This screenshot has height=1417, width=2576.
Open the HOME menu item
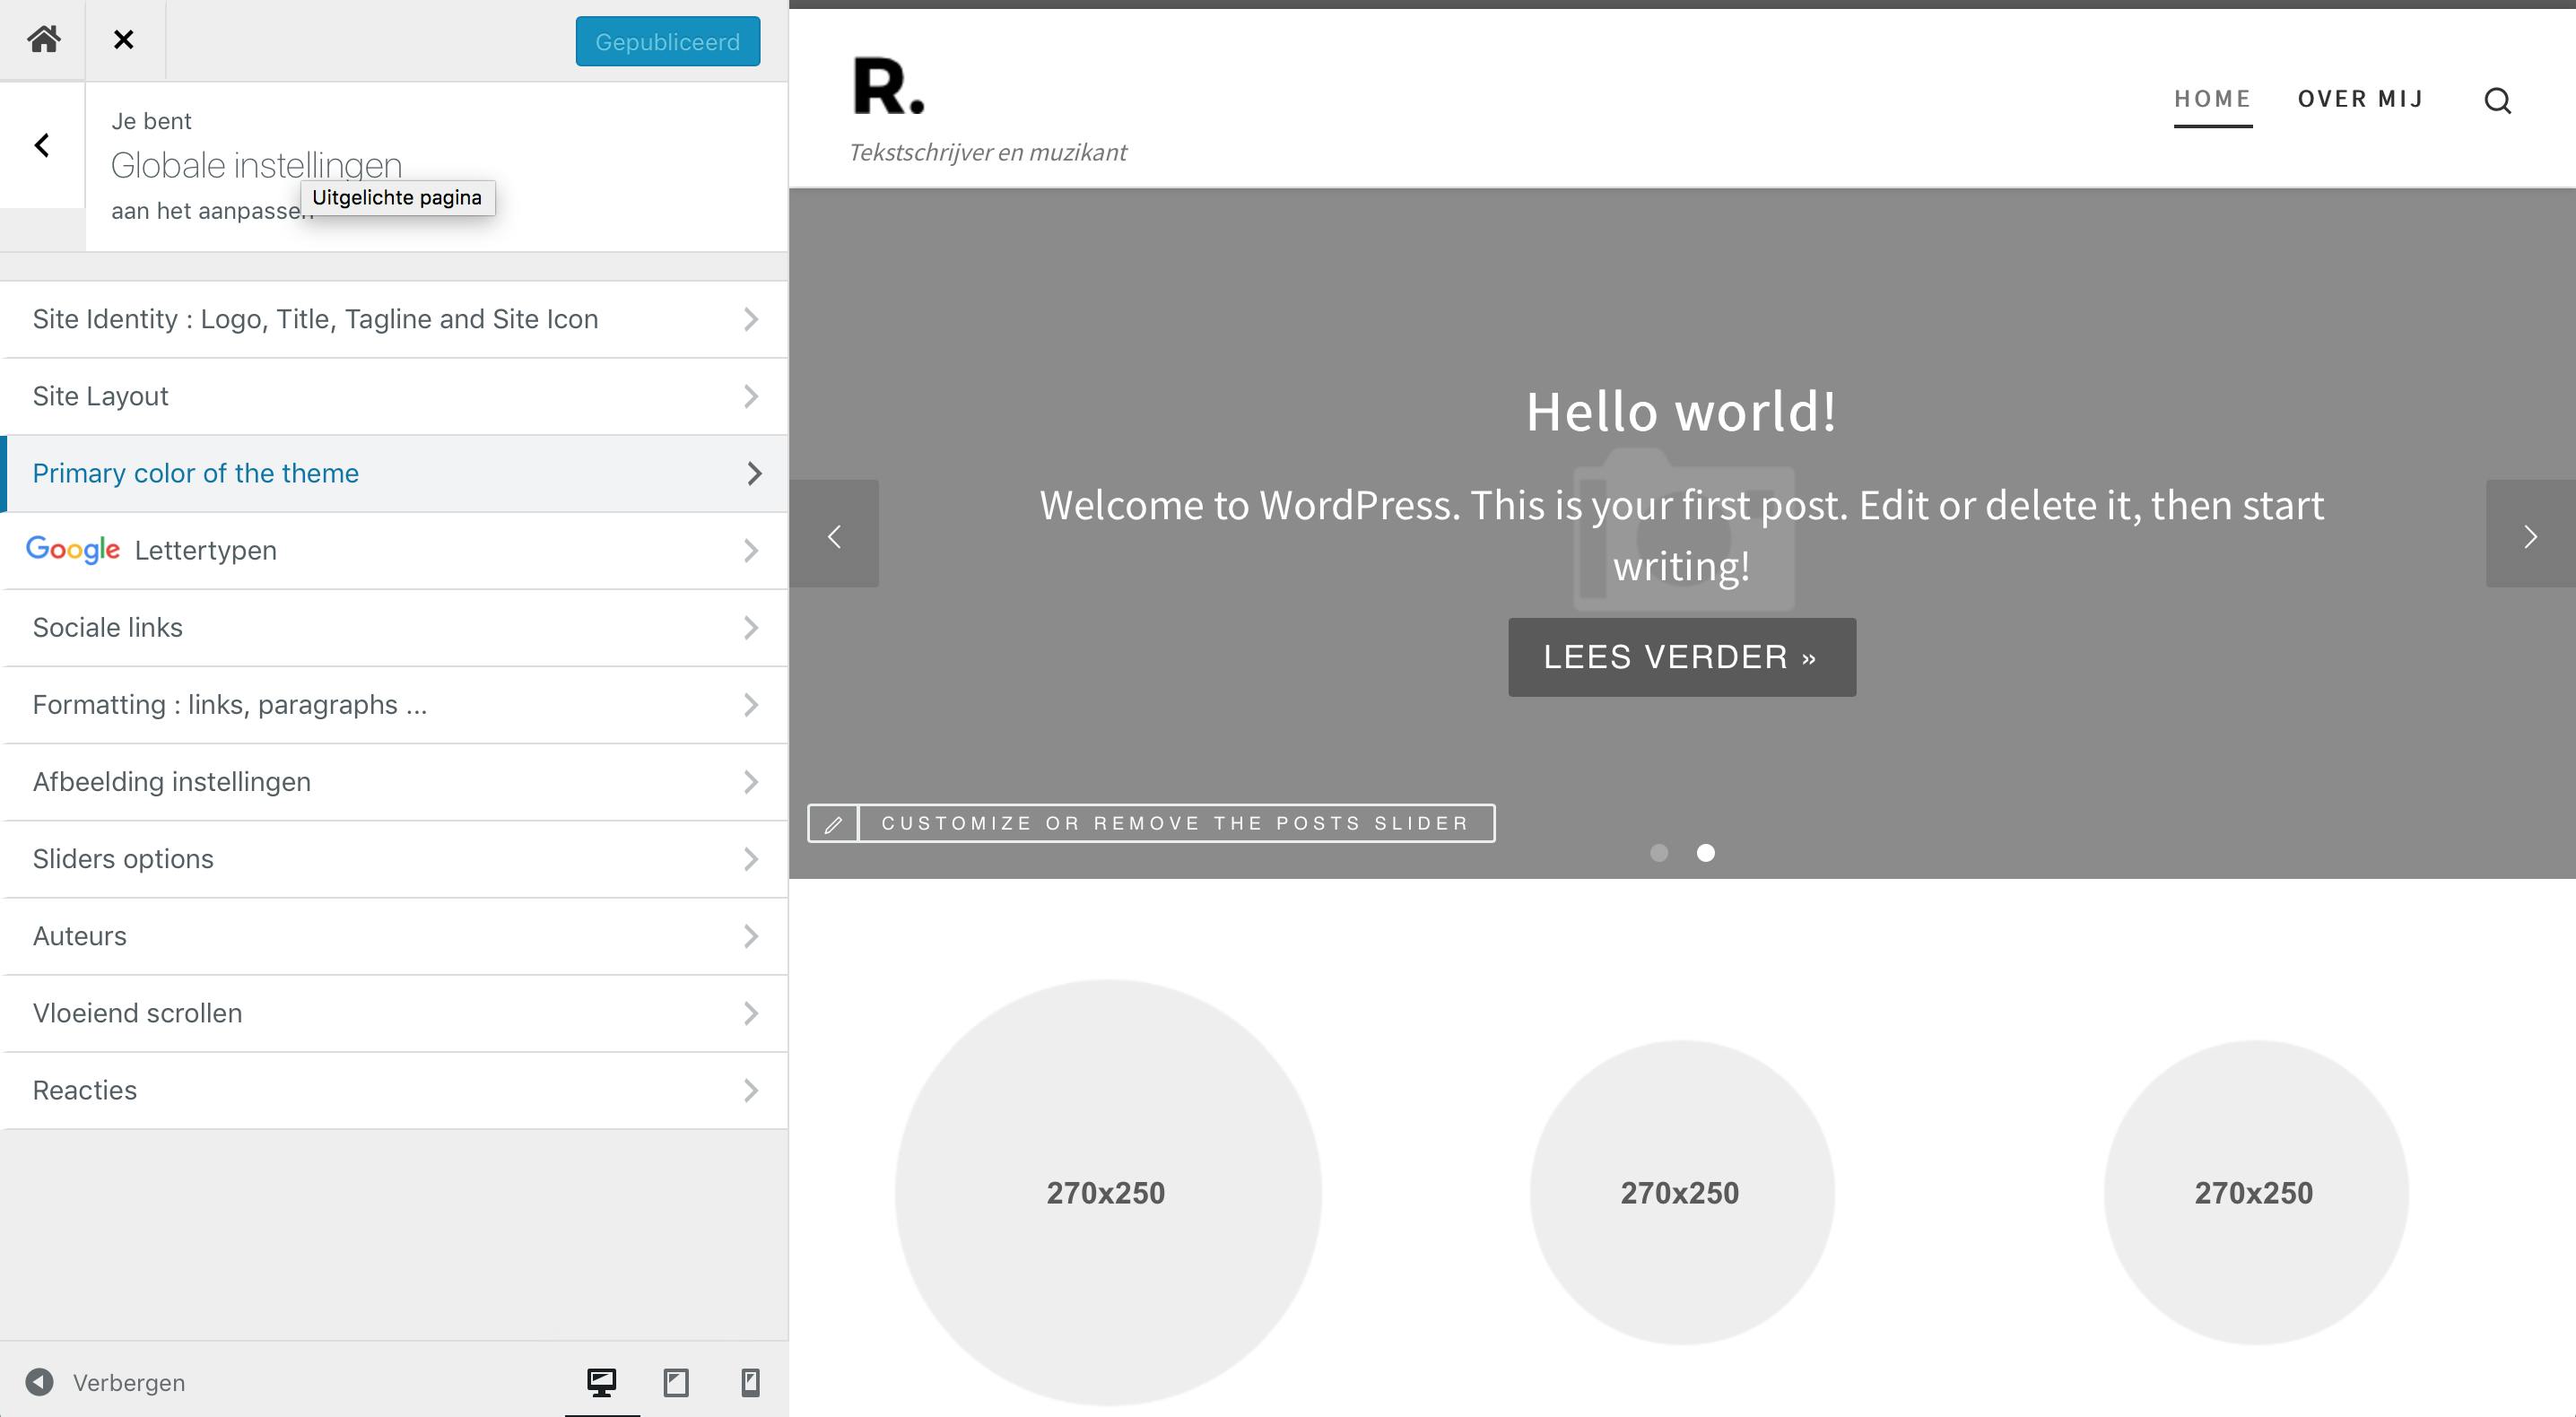[x=2212, y=99]
